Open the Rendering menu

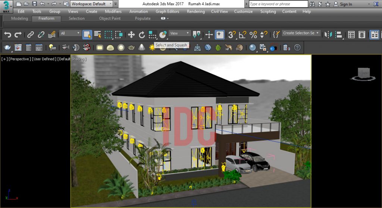point(195,12)
